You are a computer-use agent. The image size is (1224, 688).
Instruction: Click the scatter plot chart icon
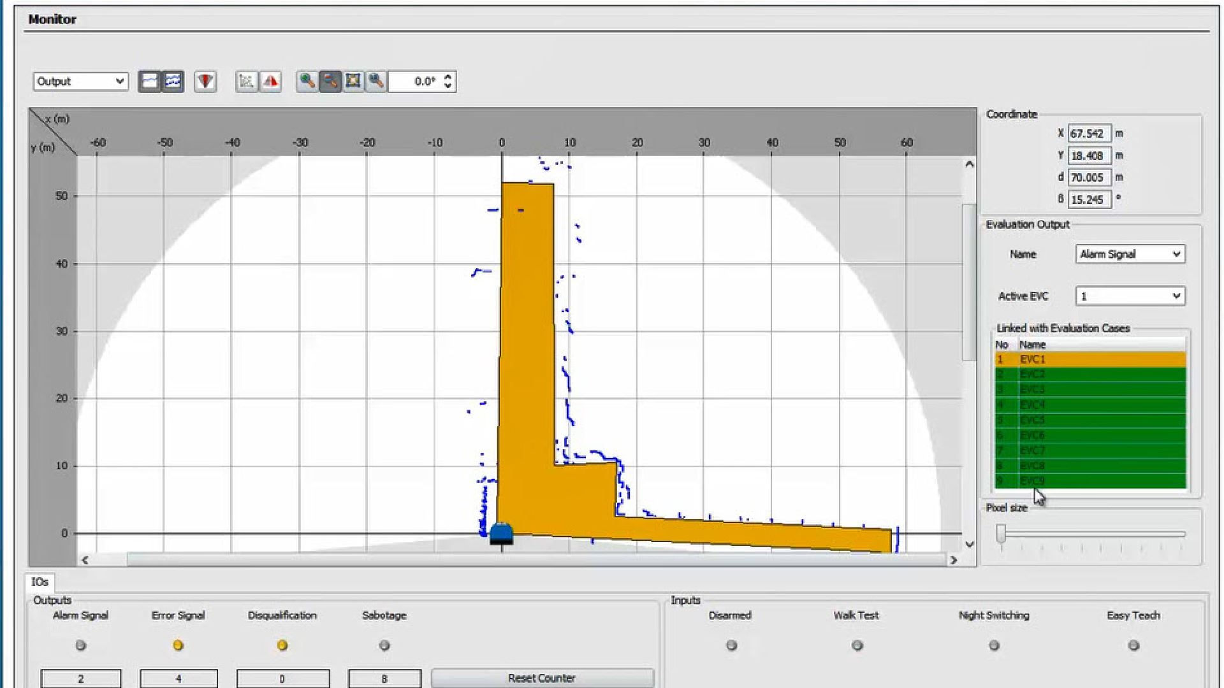pyautogui.click(x=246, y=81)
